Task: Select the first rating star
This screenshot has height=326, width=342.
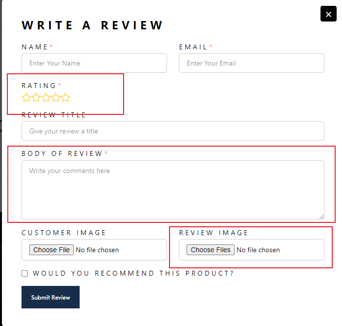Action: (x=26, y=98)
